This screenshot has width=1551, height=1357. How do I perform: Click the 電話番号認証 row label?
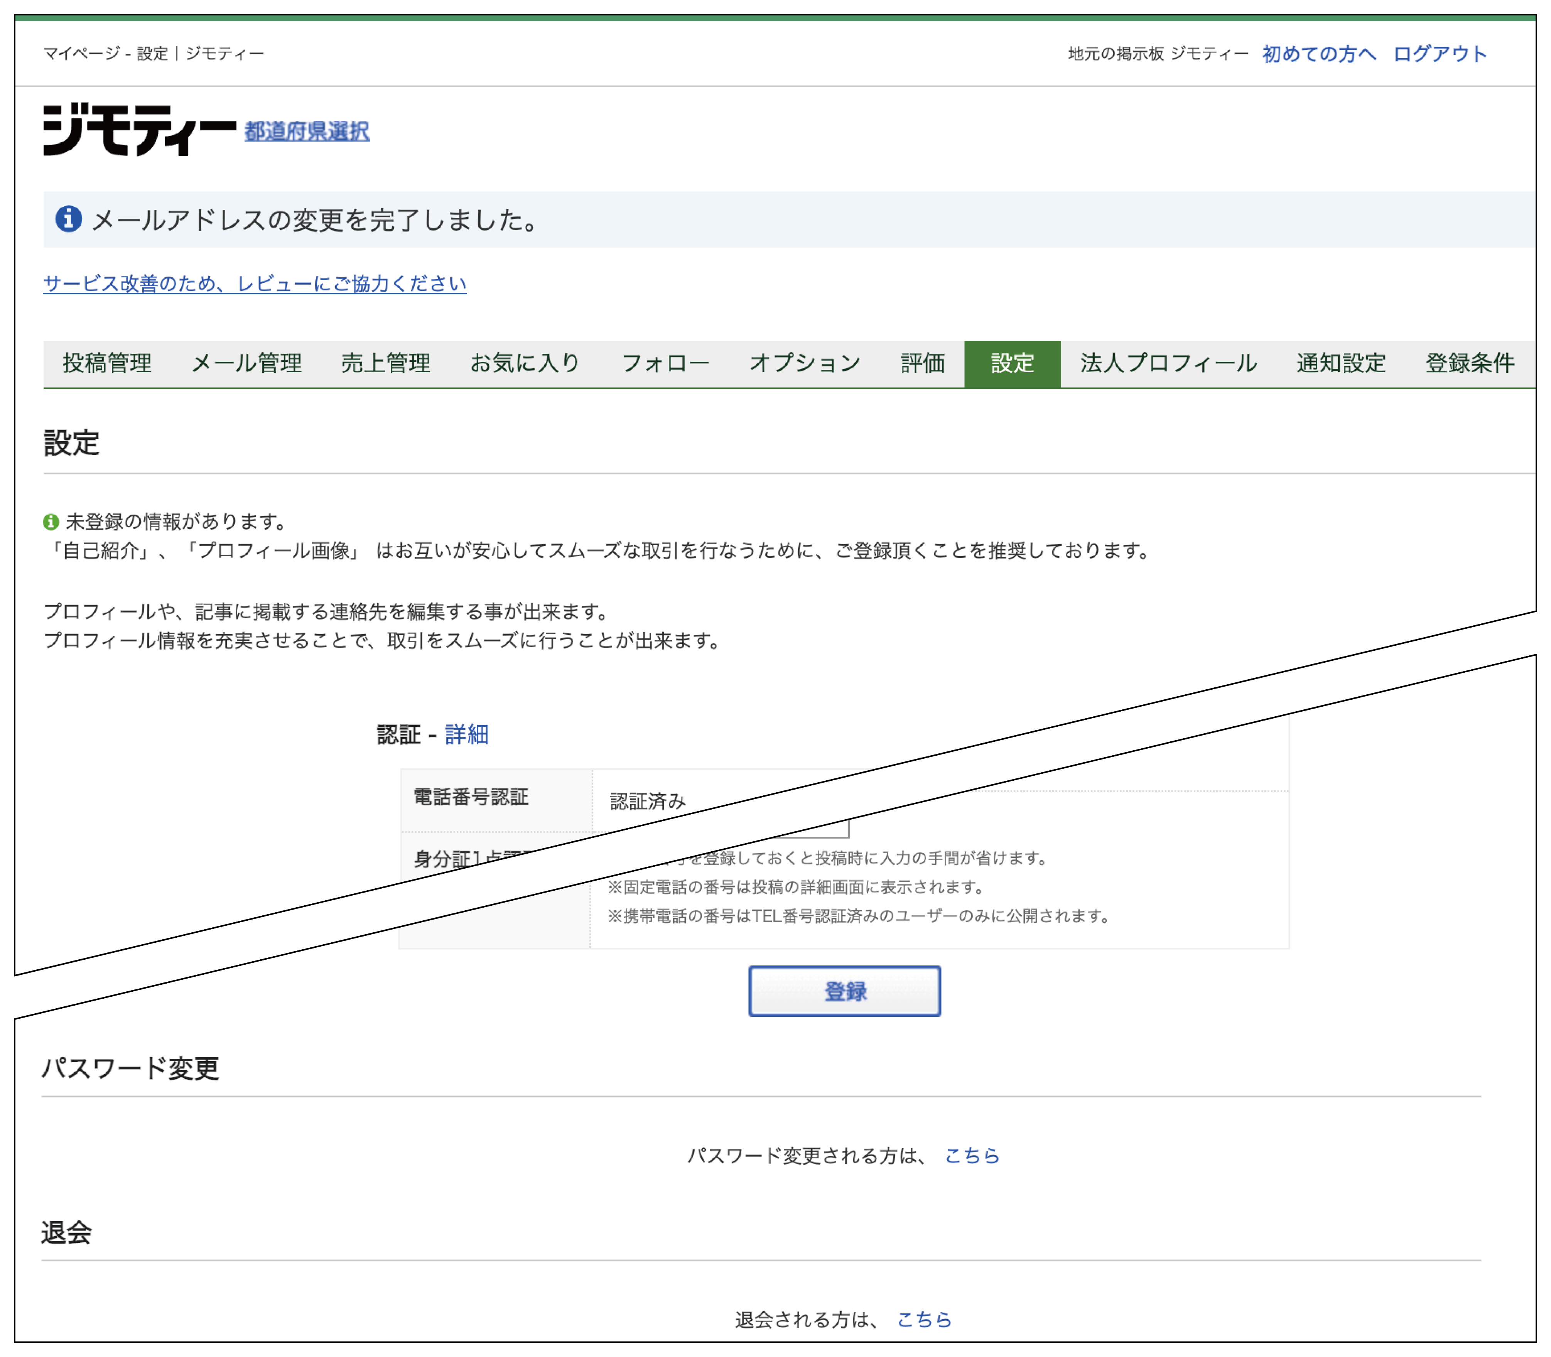471,797
